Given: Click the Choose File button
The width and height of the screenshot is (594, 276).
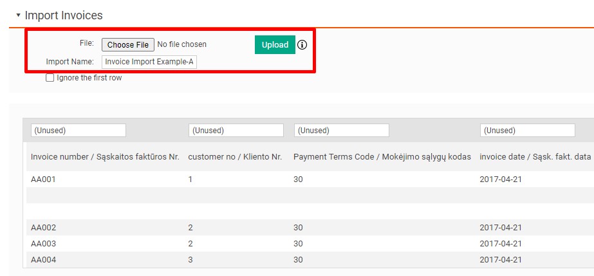Looking at the screenshot, I should pyautogui.click(x=128, y=44).
